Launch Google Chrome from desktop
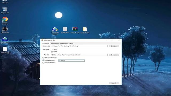Viewport: 171px width, 96px height. click(x=5, y=21)
